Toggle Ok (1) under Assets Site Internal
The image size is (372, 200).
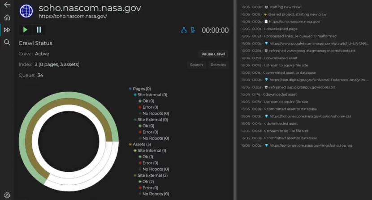tap(146, 157)
